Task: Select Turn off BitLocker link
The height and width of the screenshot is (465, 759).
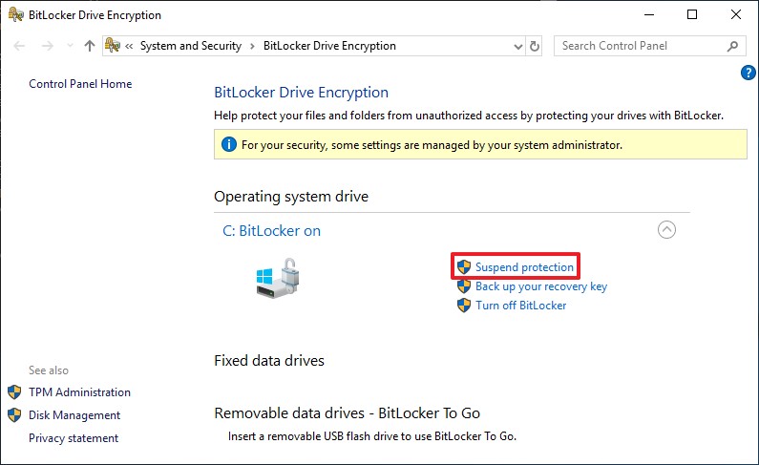Action: (x=520, y=306)
